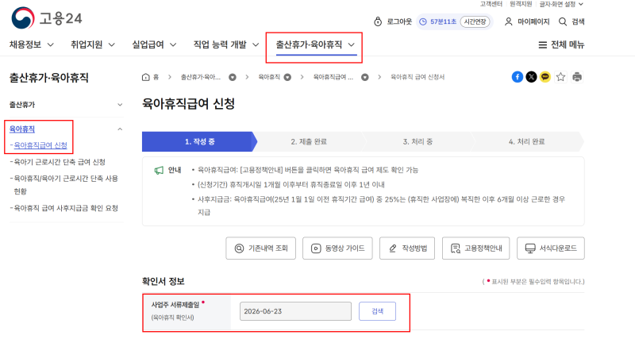Image resolution: width=635 pixels, height=339 pixels.
Task: Expand chevron next to 직업 능력 개발
Action: pos(256,44)
